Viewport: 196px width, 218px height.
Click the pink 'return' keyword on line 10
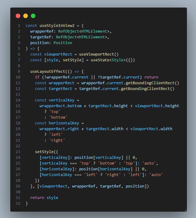pos(151,77)
